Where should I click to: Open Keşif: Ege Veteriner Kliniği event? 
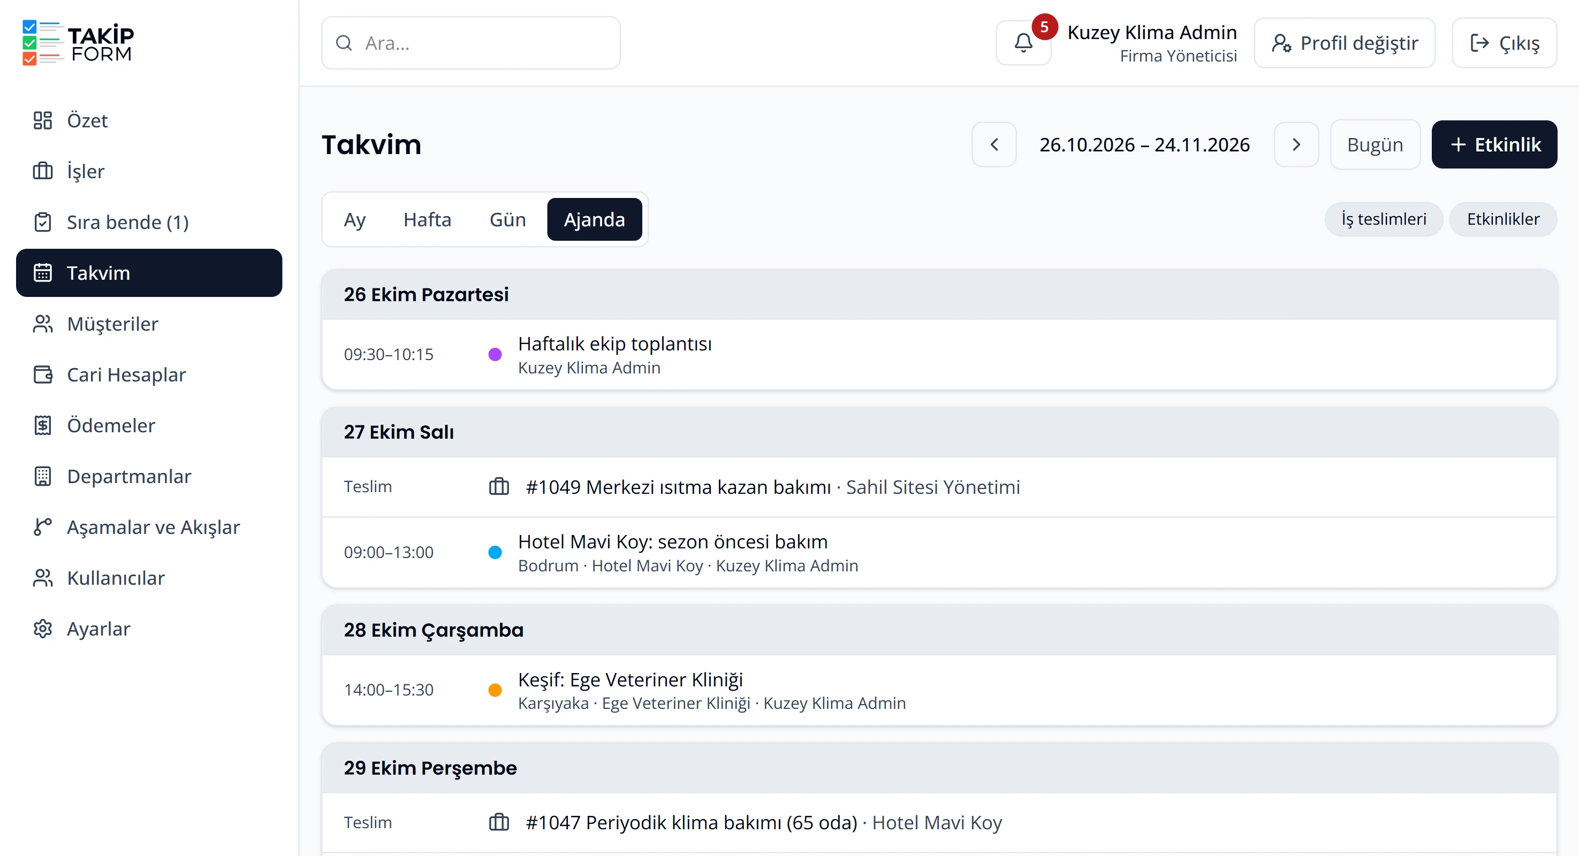coord(939,690)
